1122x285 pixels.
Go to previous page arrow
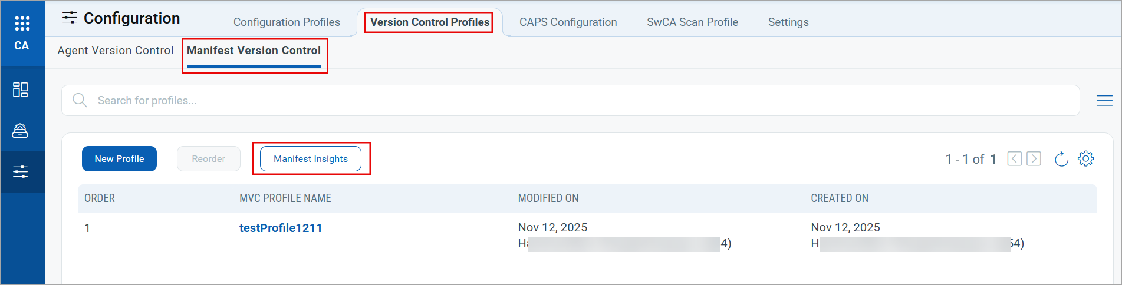coord(1014,159)
